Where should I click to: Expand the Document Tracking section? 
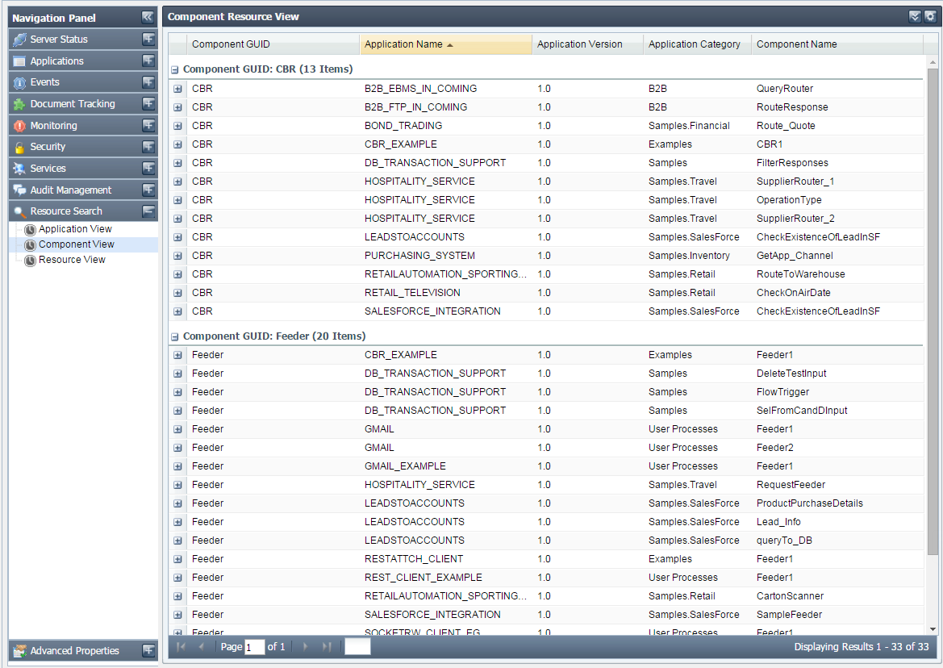point(148,103)
